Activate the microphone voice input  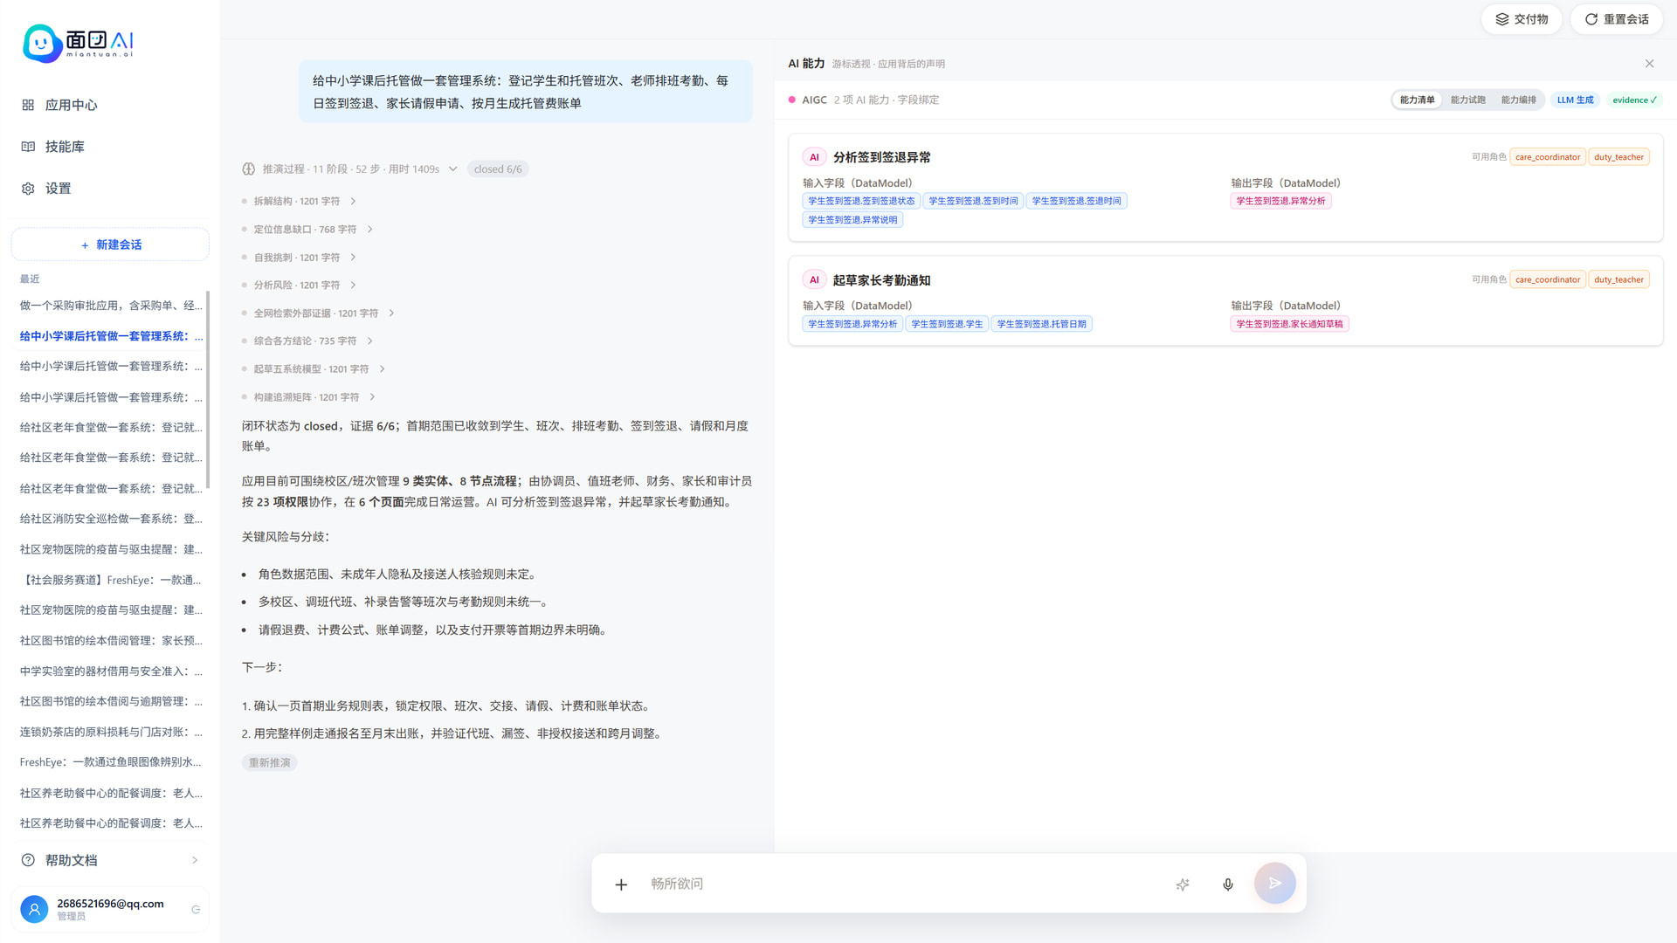click(1228, 884)
